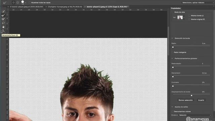Collapse 'Perfeccionamientos globales' section
This screenshot has width=215, height=121.
point(172,58)
